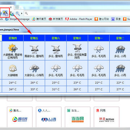Click the weather popup location title bar
This screenshot has width=130, height=130.
tap(65, 30)
